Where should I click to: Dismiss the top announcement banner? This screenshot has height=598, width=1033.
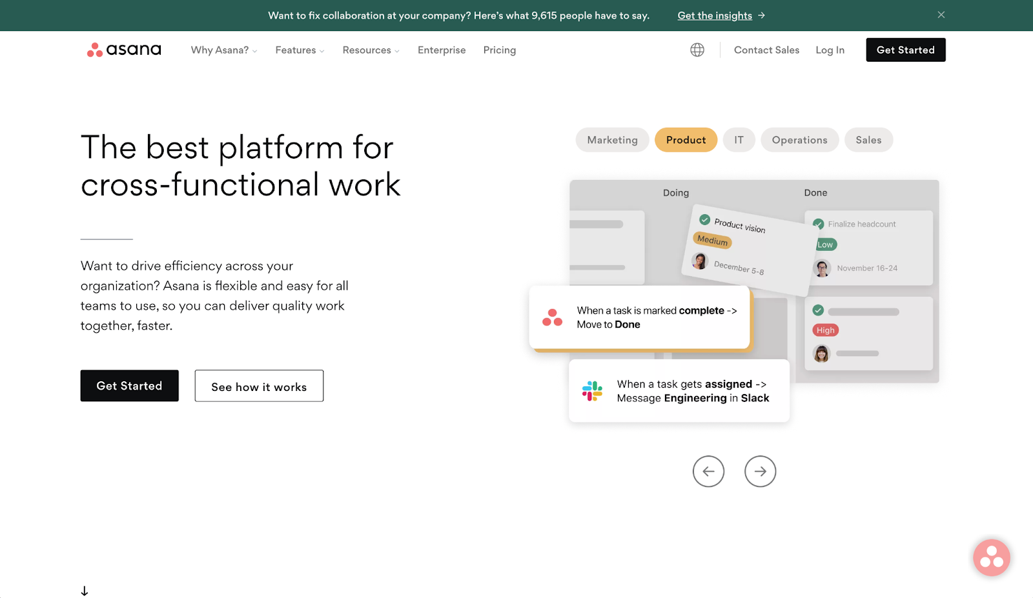941,15
